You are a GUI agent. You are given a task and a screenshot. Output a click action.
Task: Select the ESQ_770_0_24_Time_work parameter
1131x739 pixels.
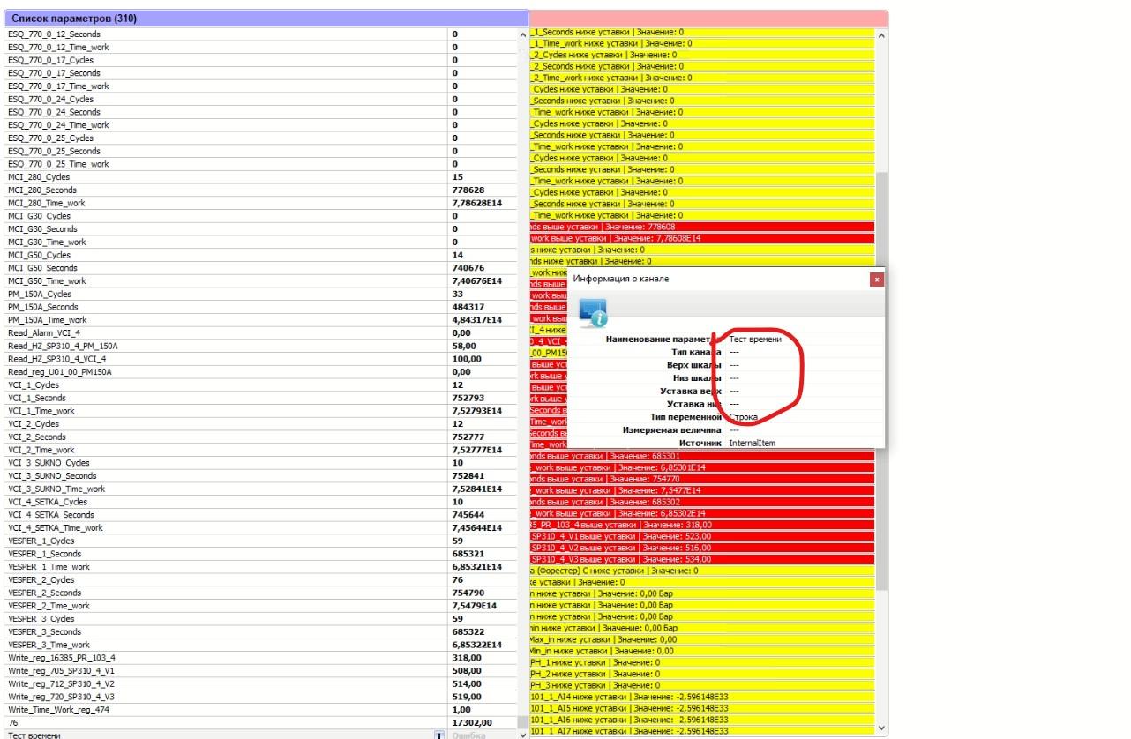coord(260,125)
